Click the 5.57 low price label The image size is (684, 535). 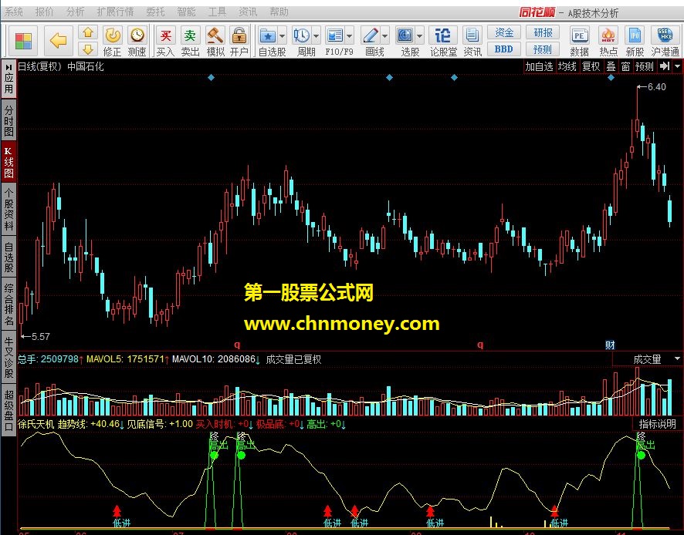click(x=41, y=336)
